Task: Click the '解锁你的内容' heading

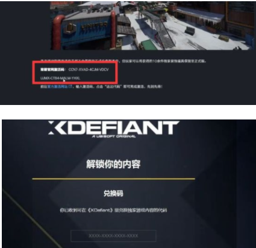Action: [113, 164]
